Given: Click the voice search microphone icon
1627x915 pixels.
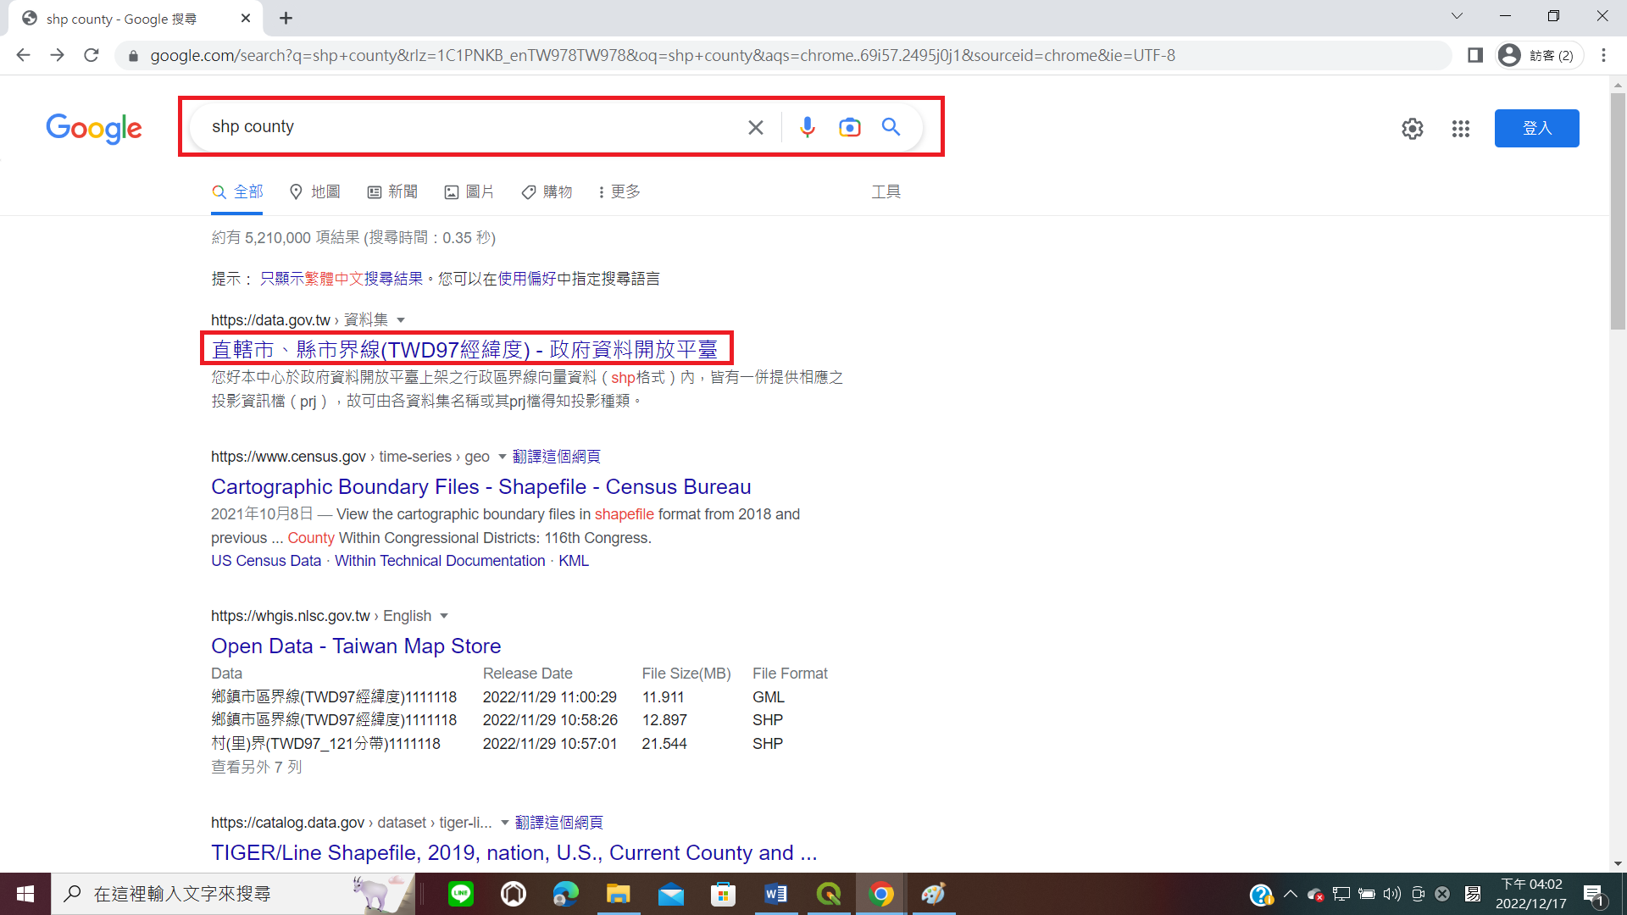Looking at the screenshot, I should pyautogui.click(x=807, y=127).
